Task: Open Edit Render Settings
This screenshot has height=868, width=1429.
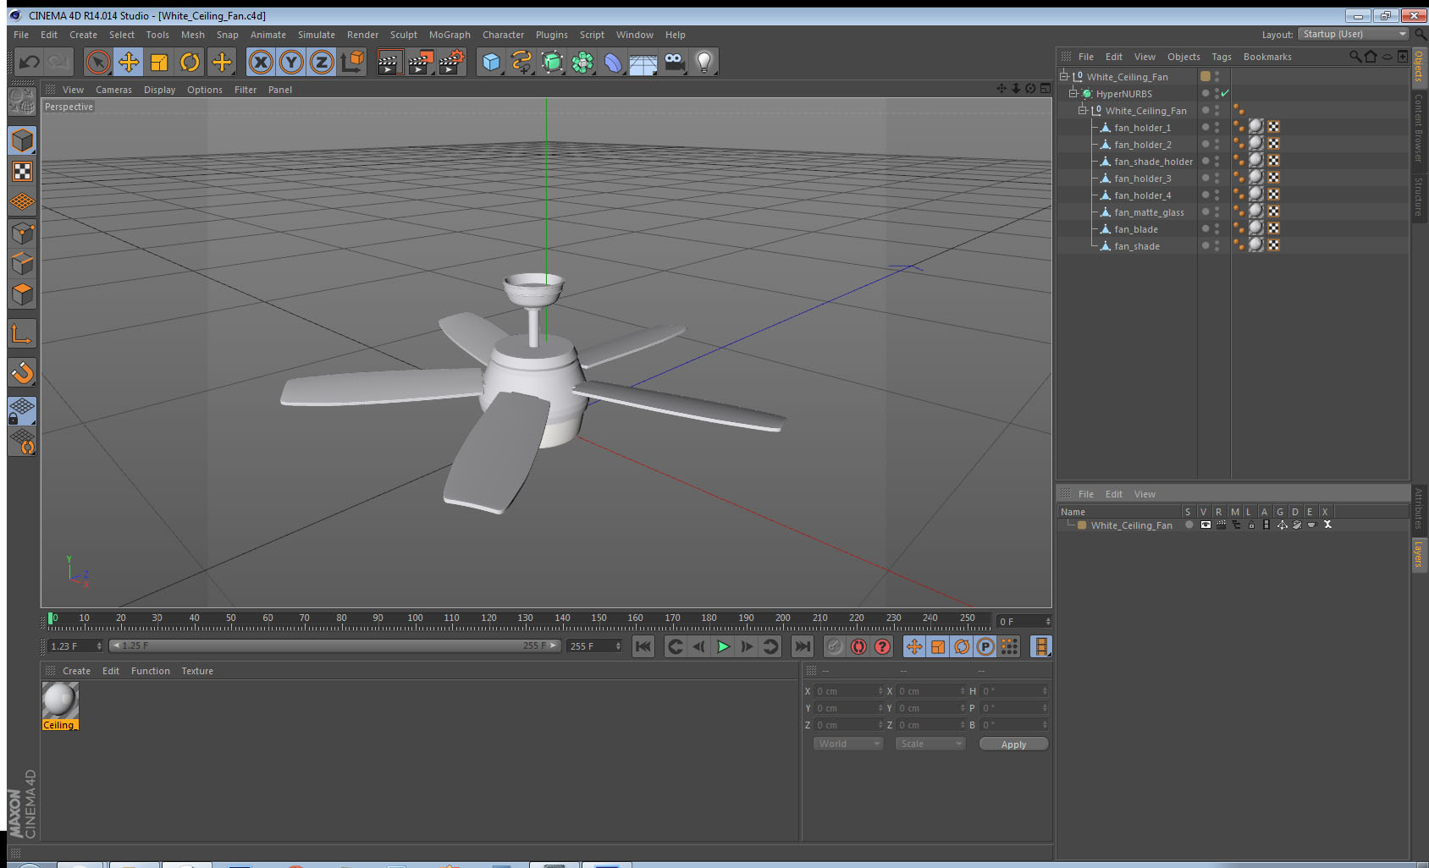Action: (x=451, y=62)
